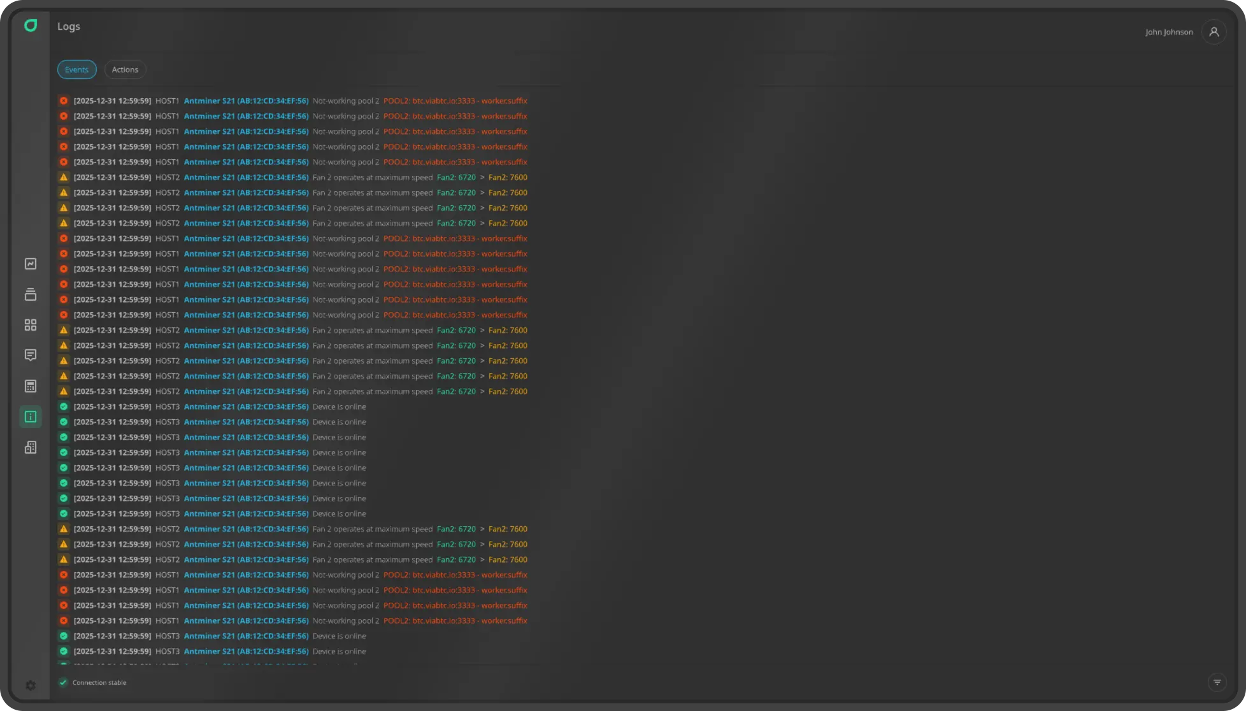The height and width of the screenshot is (711, 1246).
Task: Switch to the Events tab
Action: coord(76,69)
